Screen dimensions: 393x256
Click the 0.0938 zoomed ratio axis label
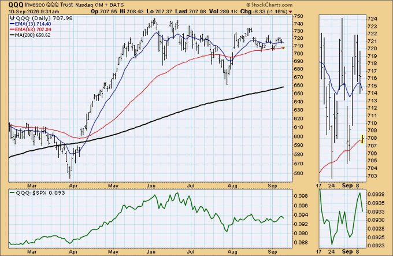(x=376, y=194)
